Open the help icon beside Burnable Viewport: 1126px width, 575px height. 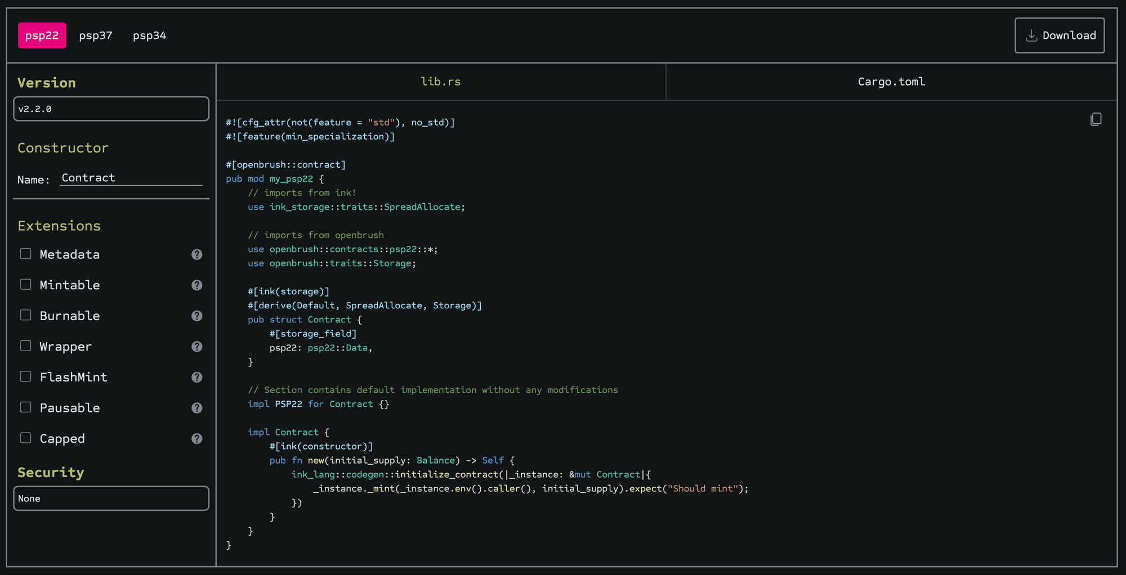(x=196, y=316)
